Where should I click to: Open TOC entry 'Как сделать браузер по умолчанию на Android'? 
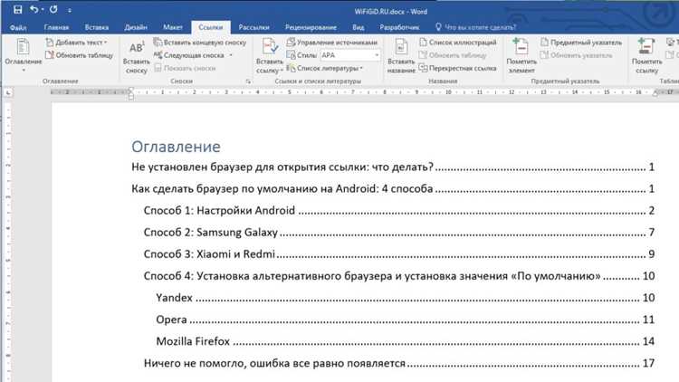click(393, 189)
